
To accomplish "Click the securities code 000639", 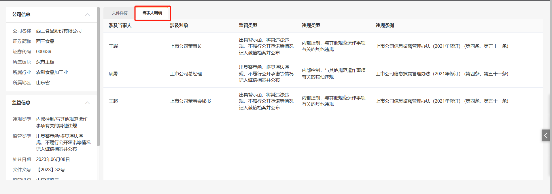I will pos(44,51).
